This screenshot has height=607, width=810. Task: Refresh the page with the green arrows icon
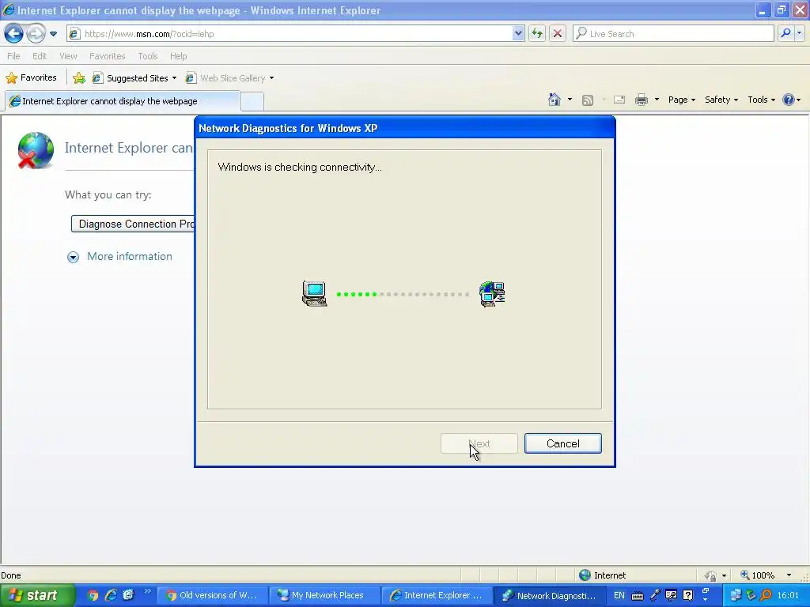537,34
